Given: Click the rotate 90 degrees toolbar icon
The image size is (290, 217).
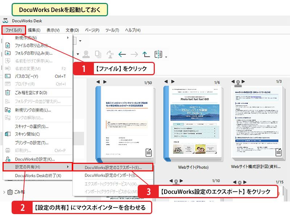Looking at the screenshot, I should pos(110,55).
